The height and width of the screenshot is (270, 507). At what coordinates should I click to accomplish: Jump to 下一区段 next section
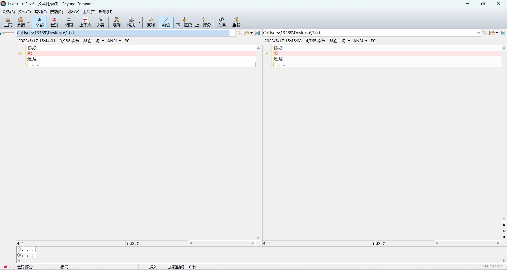pos(184,22)
